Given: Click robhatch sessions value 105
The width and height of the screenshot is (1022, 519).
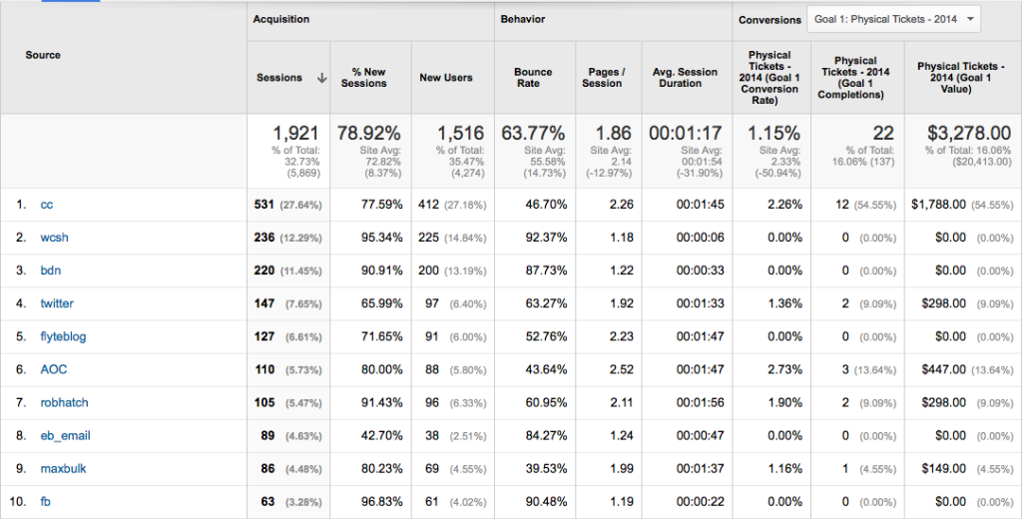Looking at the screenshot, I should coord(263,403).
